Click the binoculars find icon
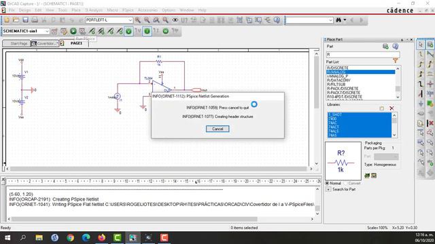This screenshot has width=435, height=244. 338,20
